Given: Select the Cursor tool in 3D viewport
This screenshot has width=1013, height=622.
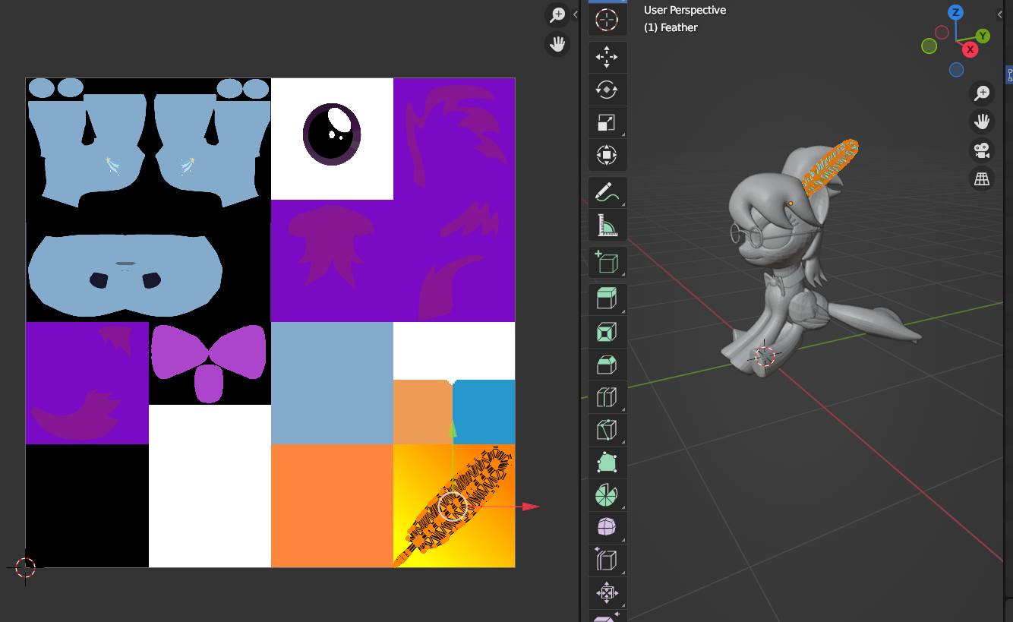Looking at the screenshot, I should point(607,20).
